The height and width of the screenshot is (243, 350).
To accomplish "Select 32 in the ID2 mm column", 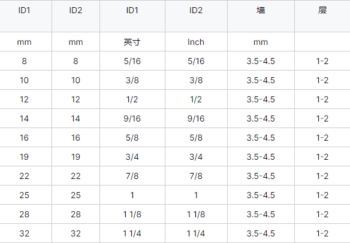I will 76,233.
